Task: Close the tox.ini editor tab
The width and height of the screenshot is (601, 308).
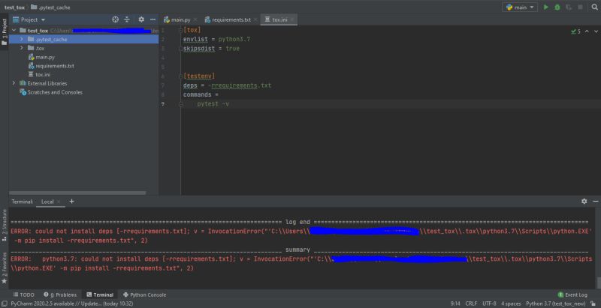Action: coord(291,19)
